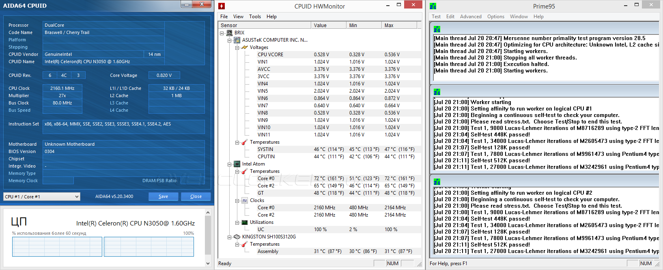
Task: Click the Platform label in AIDA64
Action: point(17,40)
